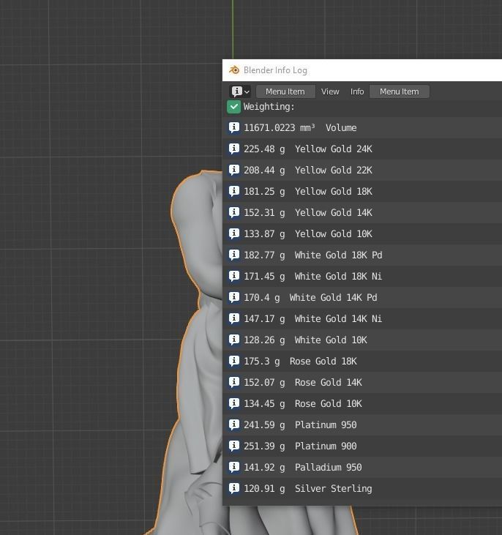502x535 pixels.
Task: Select the 128.26 g White Gold 10K row
Action: (362, 340)
